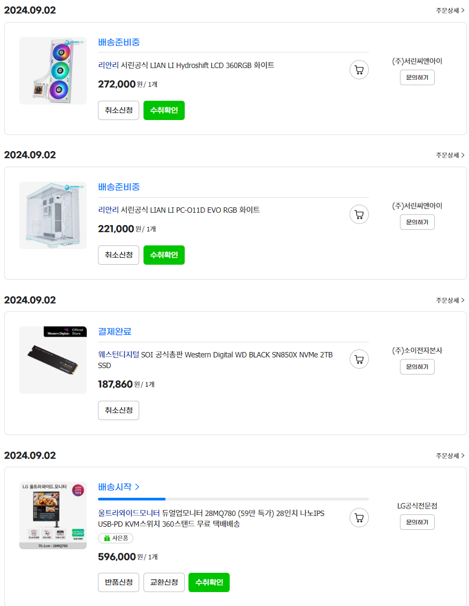Expand 주문상세 for the WD SSD order
The image size is (469, 606).
[450, 300]
